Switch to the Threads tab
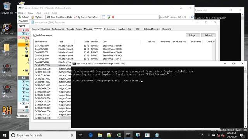The height and width of the screenshot is (139, 248). pos(70,29)
